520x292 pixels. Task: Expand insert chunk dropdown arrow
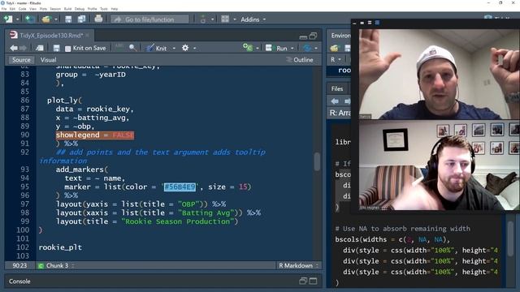(x=258, y=49)
